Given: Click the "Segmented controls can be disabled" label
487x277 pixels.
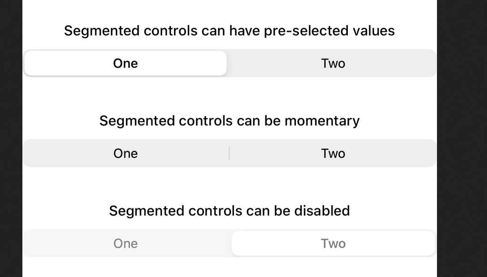Looking at the screenshot, I should (230, 210).
